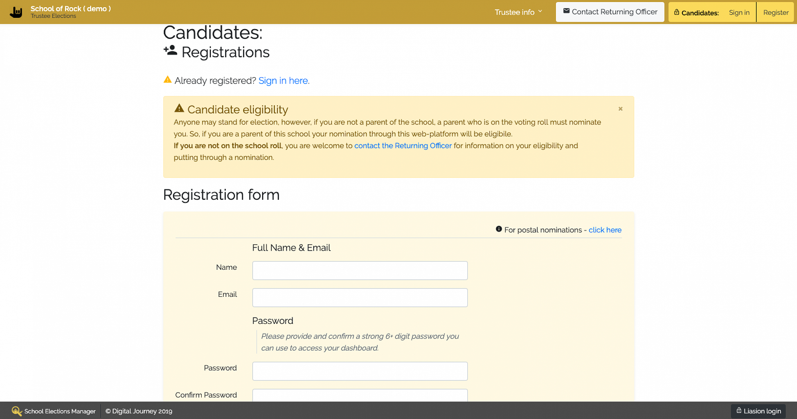This screenshot has width=797, height=419.
Task: Follow the 'Sign in here' link
Action: coord(284,81)
